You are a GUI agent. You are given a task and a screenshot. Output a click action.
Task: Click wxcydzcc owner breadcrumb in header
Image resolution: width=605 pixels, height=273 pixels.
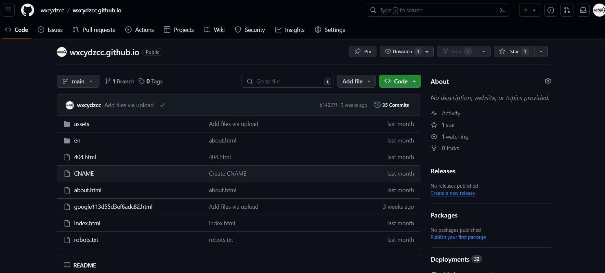pyautogui.click(x=52, y=10)
